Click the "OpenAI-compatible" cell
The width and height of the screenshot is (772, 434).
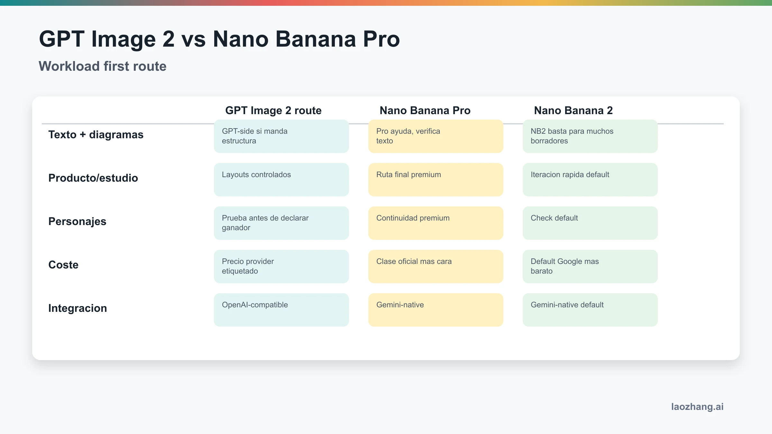pyautogui.click(x=281, y=310)
